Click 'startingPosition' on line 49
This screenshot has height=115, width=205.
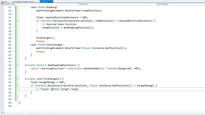point(52,69)
